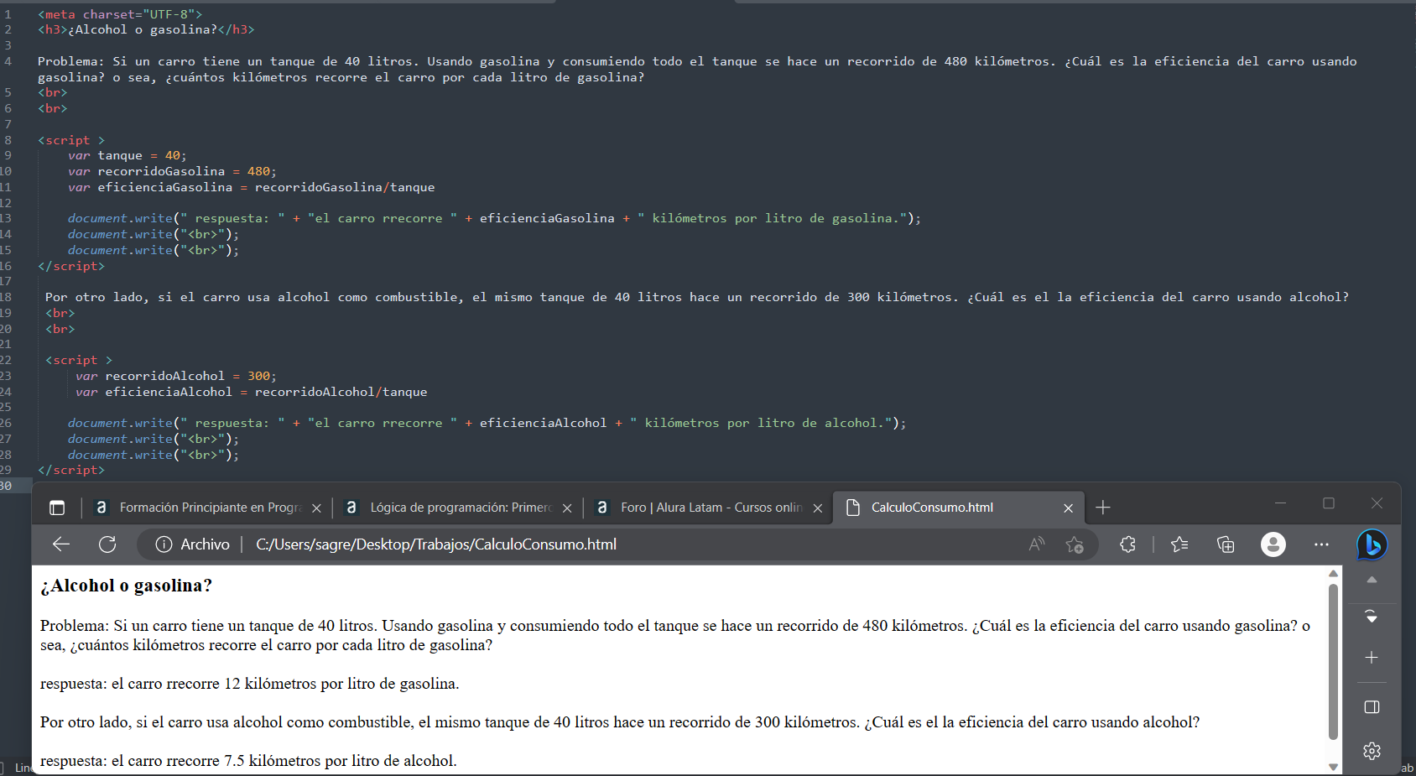1416x776 pixels.
Task: Close the CalculoConsumo.html tab
Action: (x=1068, y=508)
